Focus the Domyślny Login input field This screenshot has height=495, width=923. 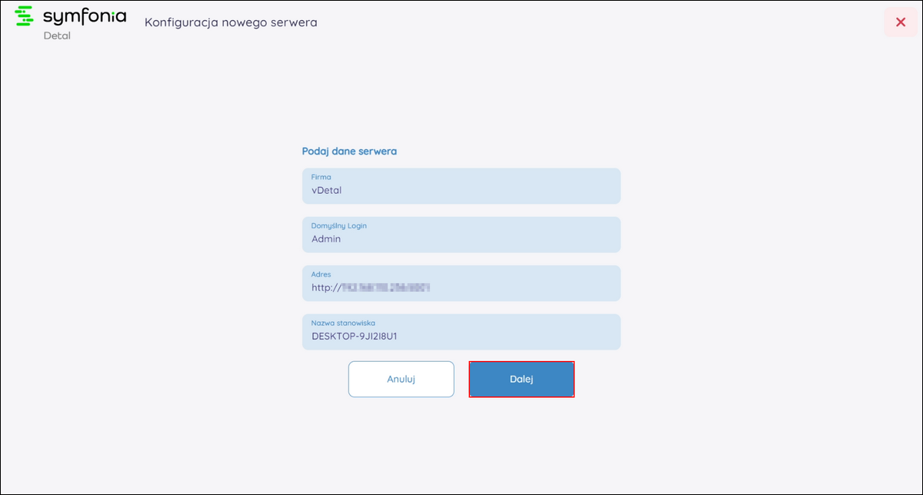click(x=461, y=235)
